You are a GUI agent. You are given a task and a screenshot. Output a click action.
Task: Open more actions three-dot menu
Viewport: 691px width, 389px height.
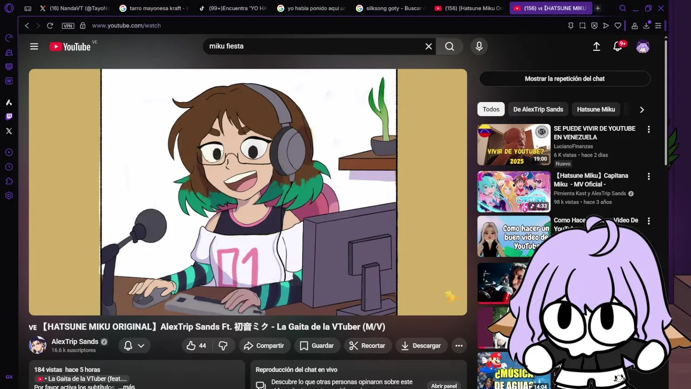click(x=459, y=346)
